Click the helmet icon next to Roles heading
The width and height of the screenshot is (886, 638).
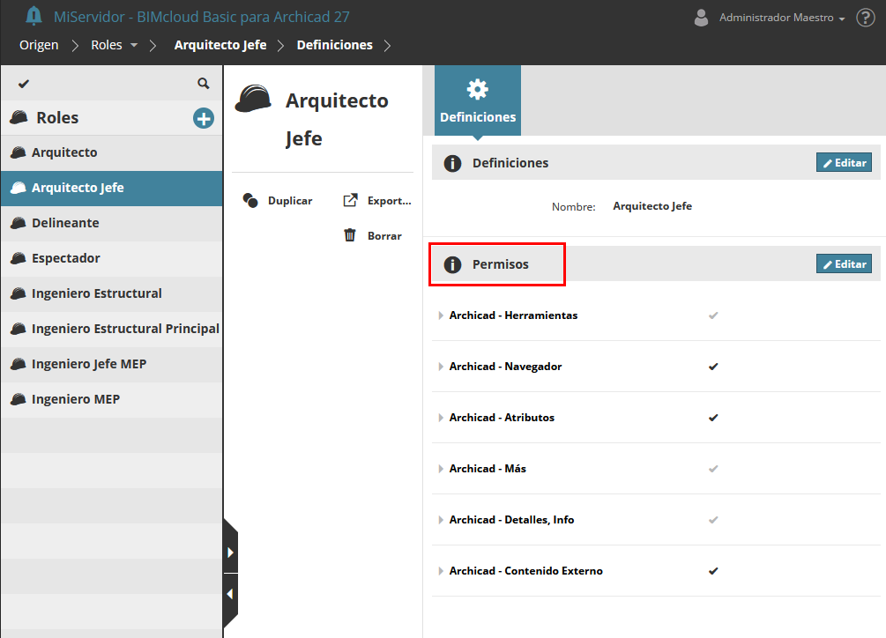tap(19, 117)
